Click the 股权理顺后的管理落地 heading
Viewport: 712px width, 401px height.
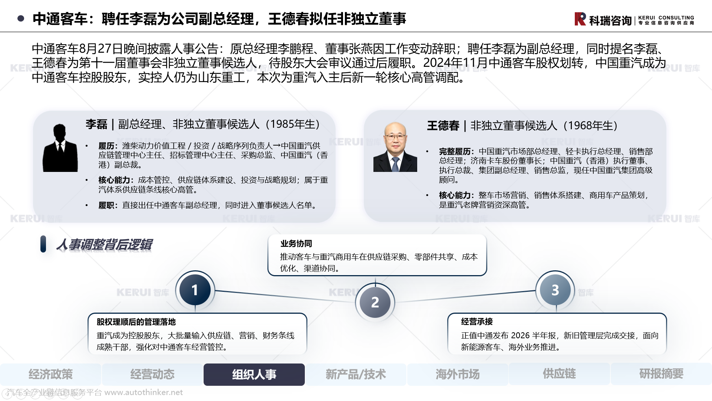coord(136,322)
